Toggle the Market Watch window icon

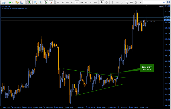(22, 2)
